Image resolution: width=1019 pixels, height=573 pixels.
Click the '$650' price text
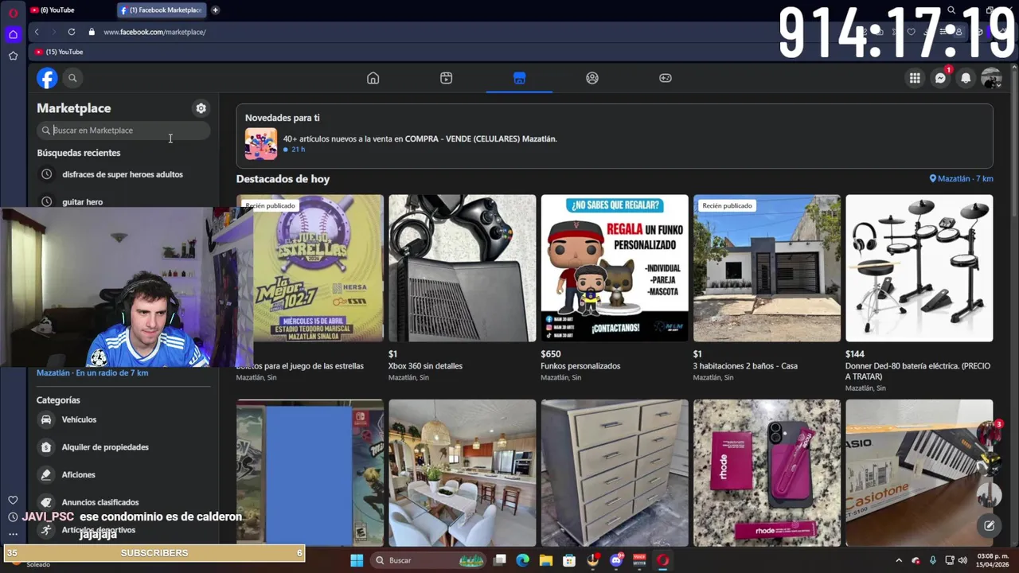point(551,354)
